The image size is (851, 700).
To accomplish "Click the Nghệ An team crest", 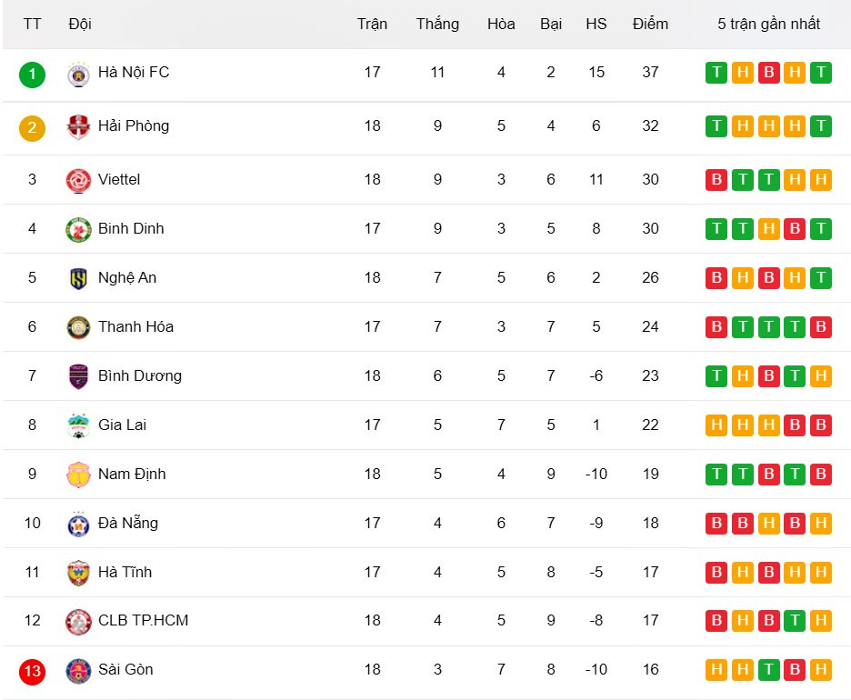I will coord(79,278).
